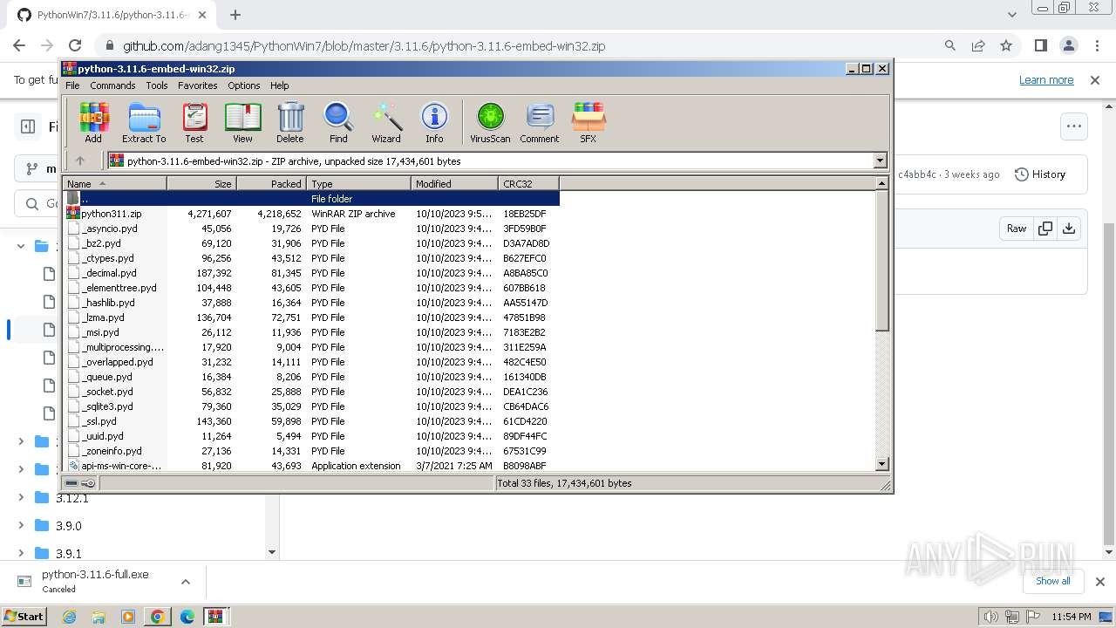1116x628 pixels.
Task: Bookmark this page star icon
Action: (1006, 45)
